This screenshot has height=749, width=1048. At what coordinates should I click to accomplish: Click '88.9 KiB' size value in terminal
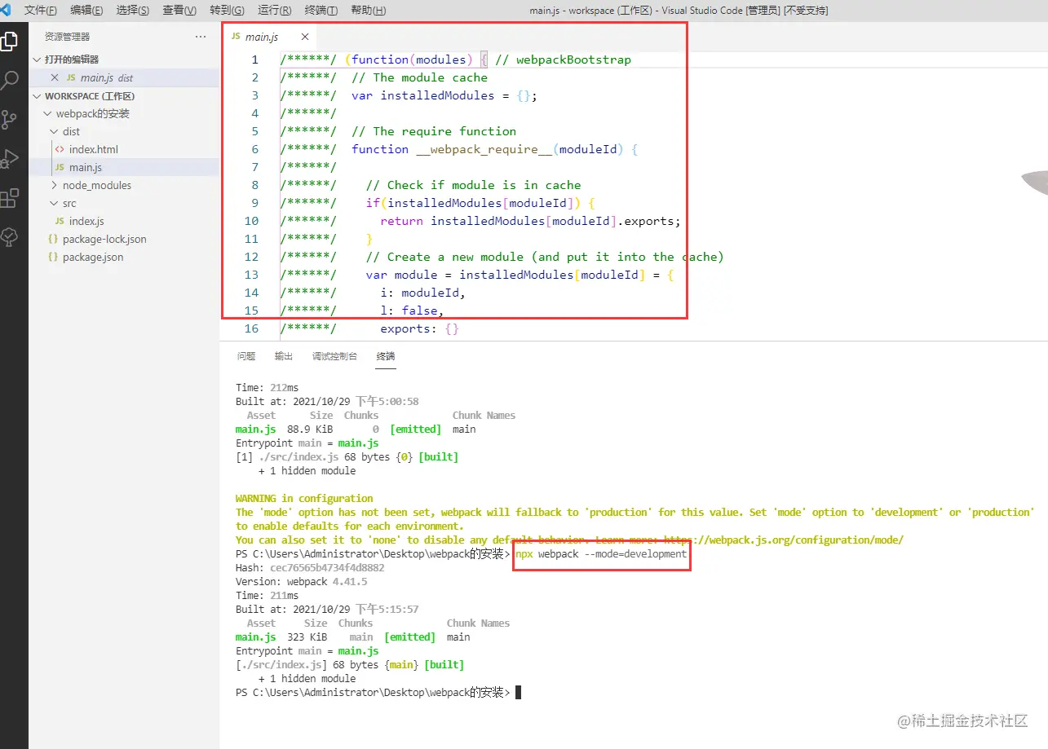(x=310, y=429)
